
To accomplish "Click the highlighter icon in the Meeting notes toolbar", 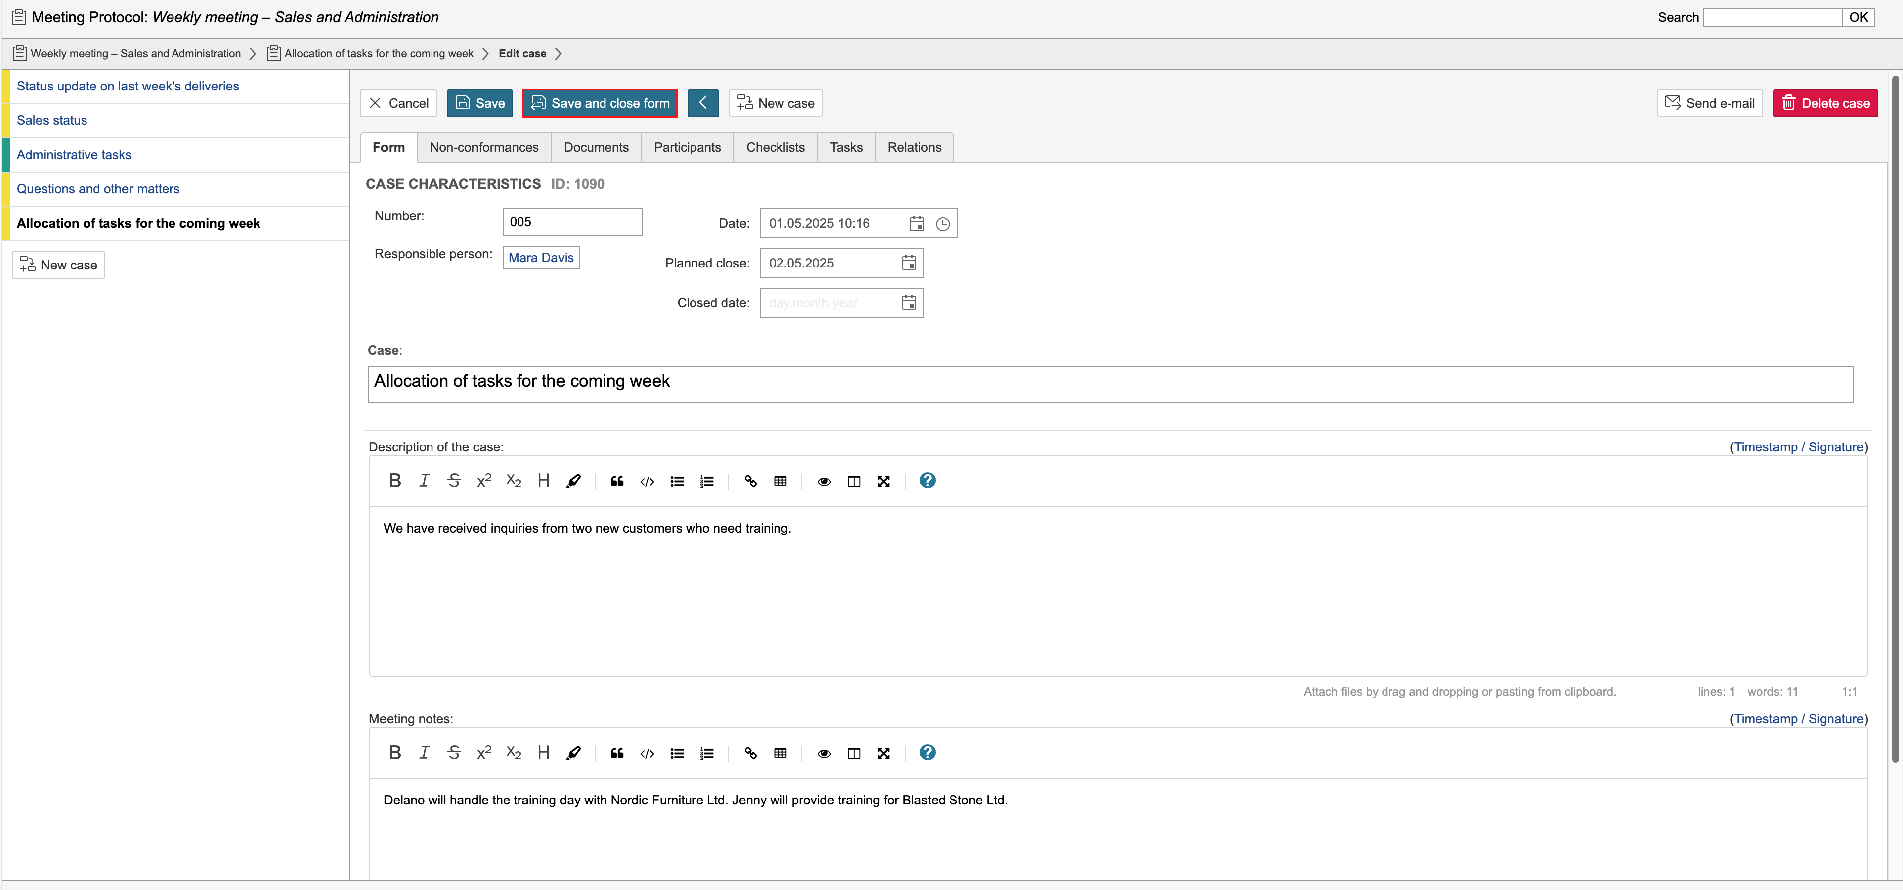I will coord(573,753).
